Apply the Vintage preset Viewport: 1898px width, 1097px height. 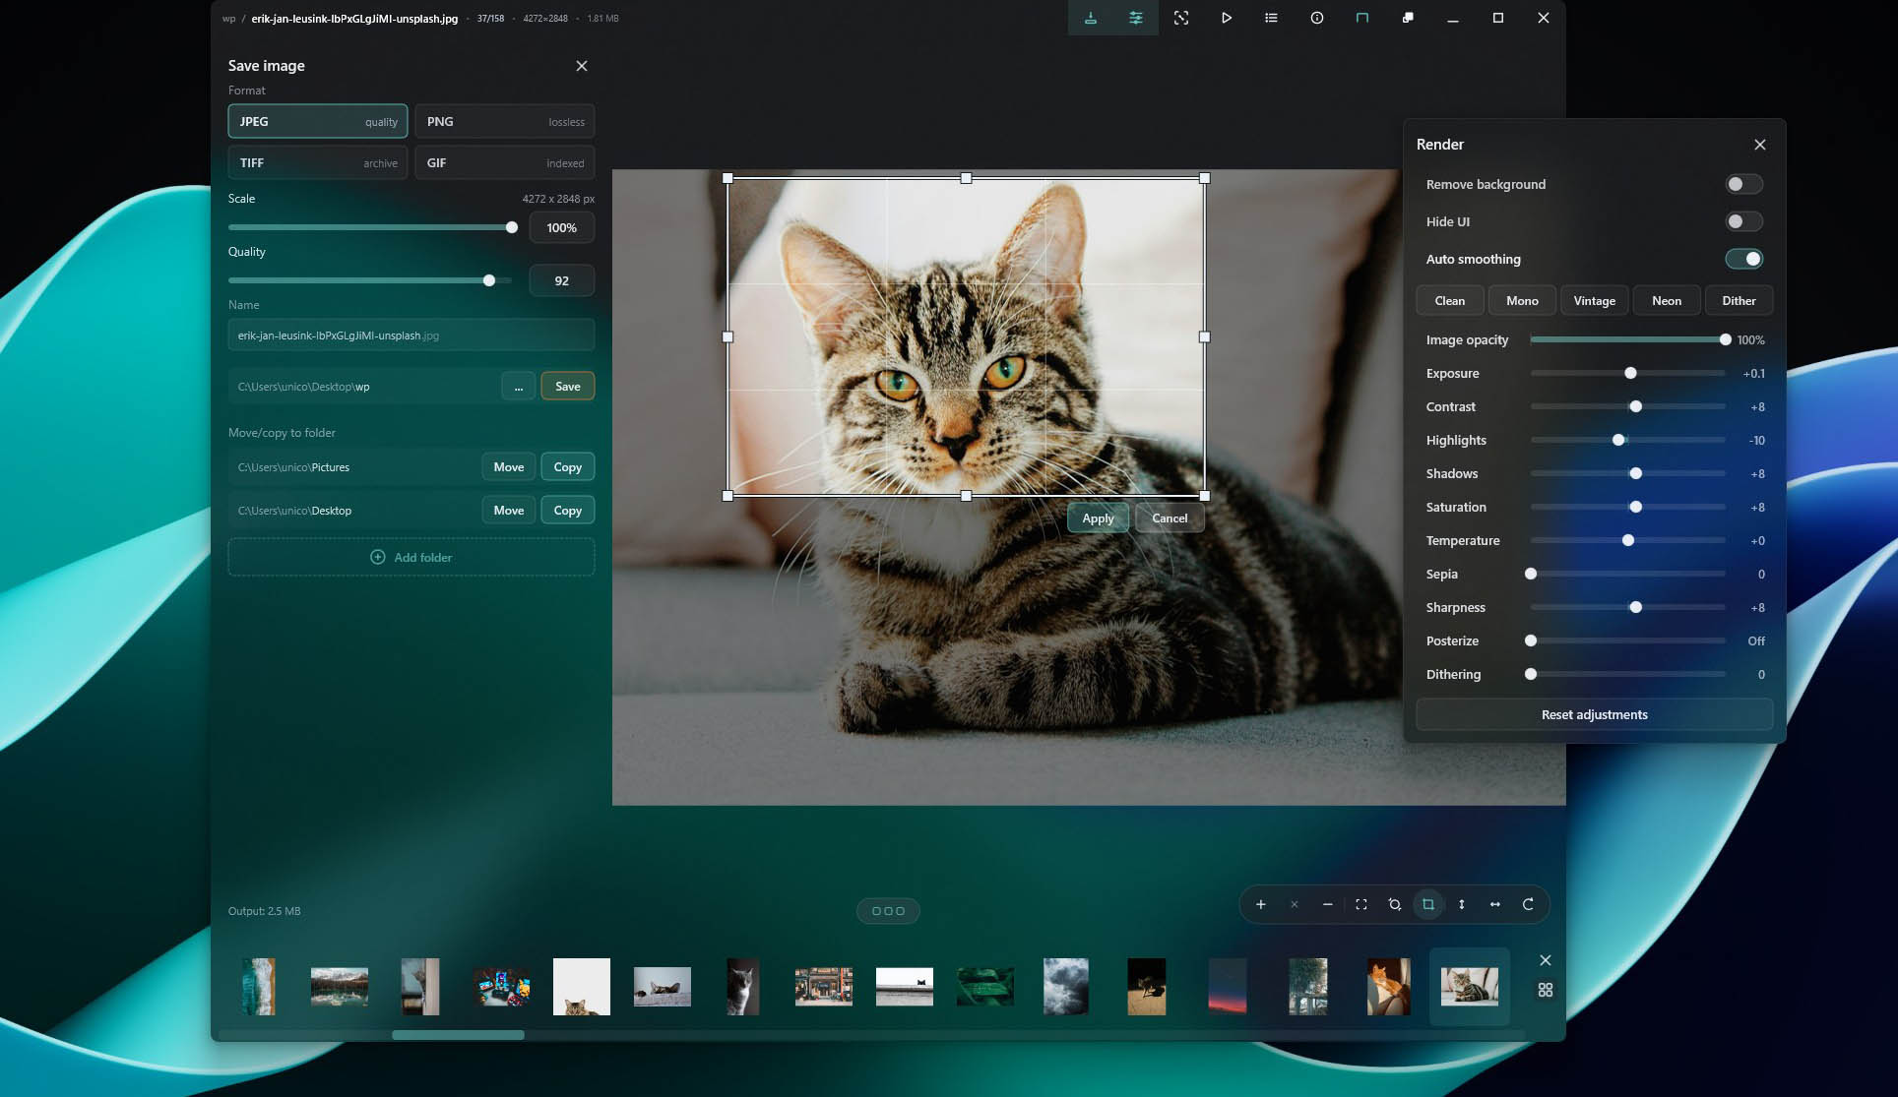click(x=1595, y=301)
